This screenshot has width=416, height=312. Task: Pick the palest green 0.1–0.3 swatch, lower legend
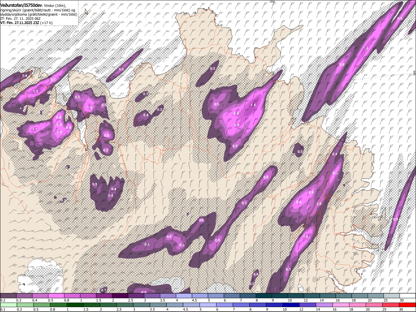point(8,305)
